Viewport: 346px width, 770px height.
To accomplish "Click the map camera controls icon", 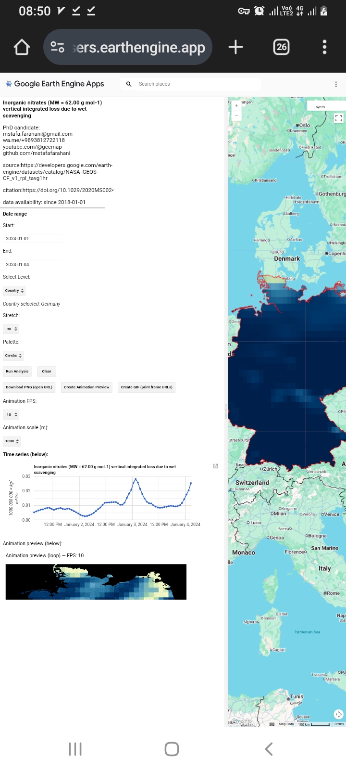I will click(339, 714).
